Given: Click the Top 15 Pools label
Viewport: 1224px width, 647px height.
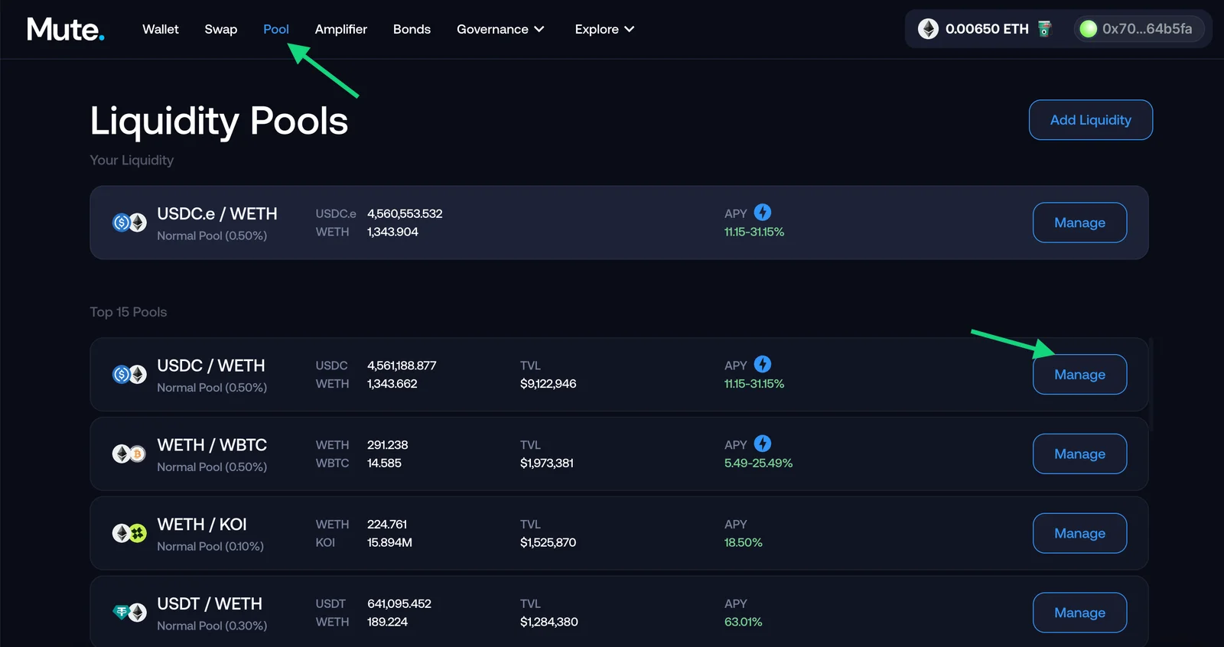Looking at the screenshot, I should 129,312.
